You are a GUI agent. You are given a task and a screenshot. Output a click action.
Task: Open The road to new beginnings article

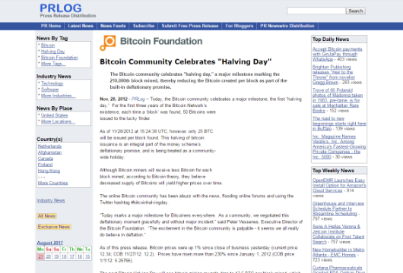click(x=339, y=124)
